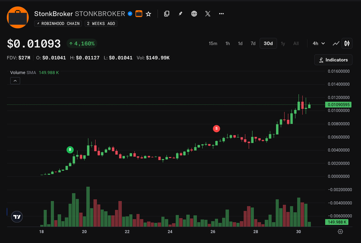Click the 0.00000000 price axis label
This screenshot has height=243, width=361.
pos(339,176)
